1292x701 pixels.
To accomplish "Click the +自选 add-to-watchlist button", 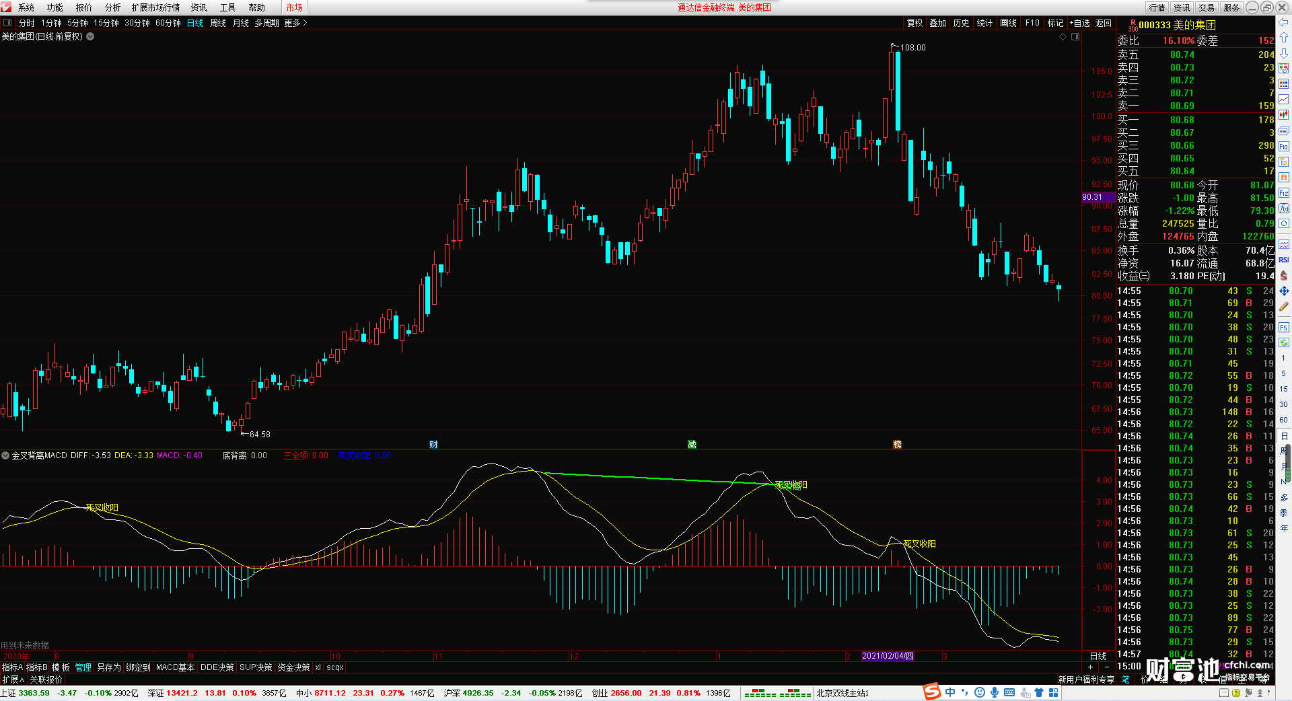I will (1079, 23).
